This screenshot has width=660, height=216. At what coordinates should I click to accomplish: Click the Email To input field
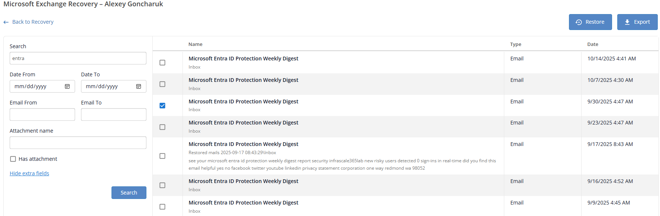[113, 114]
